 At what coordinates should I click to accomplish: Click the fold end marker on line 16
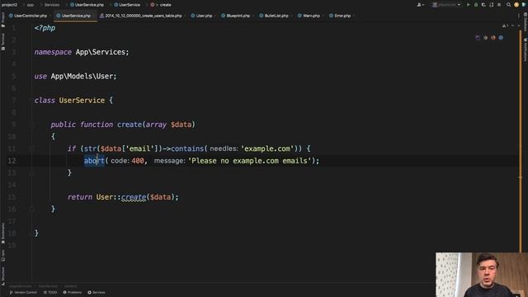[31, 209]
